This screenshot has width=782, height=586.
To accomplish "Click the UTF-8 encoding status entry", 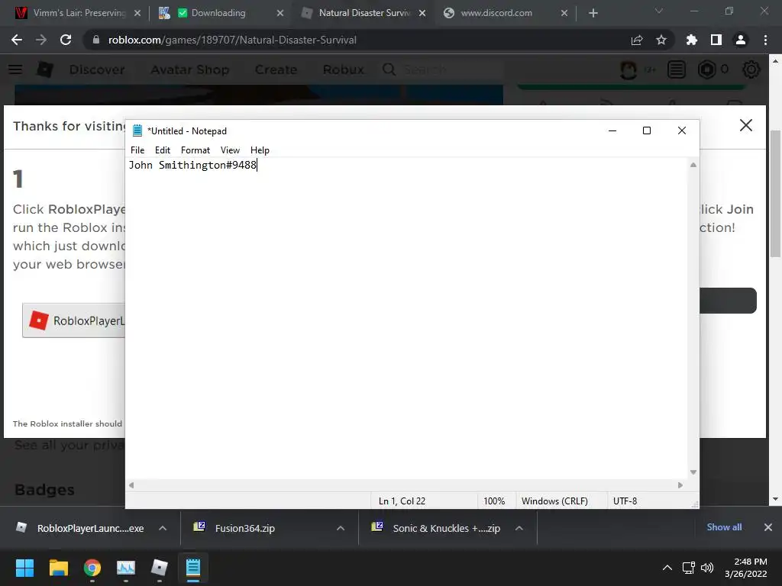I will 625,501.
